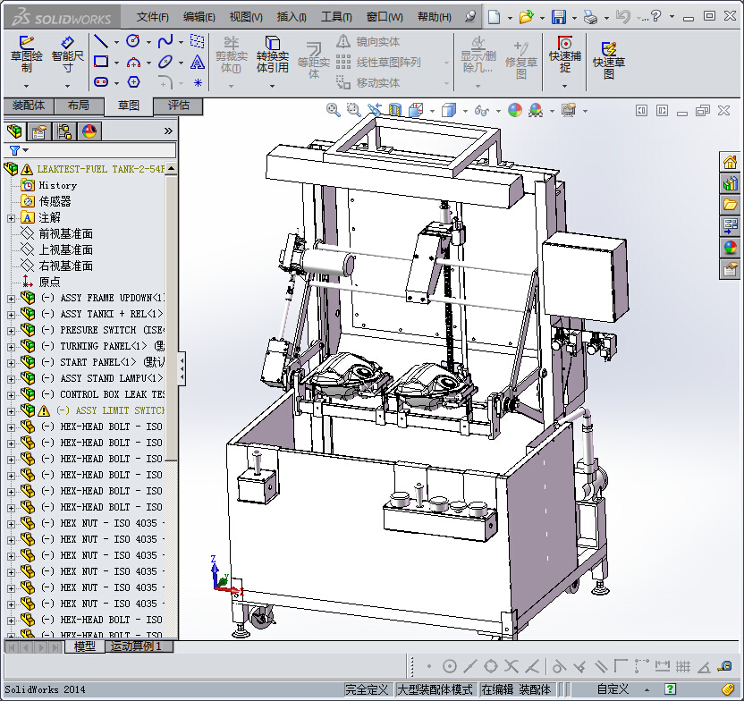Open the 工具(T) menu
The height and width of the screenshot is (701, 744).
point(337,16)
